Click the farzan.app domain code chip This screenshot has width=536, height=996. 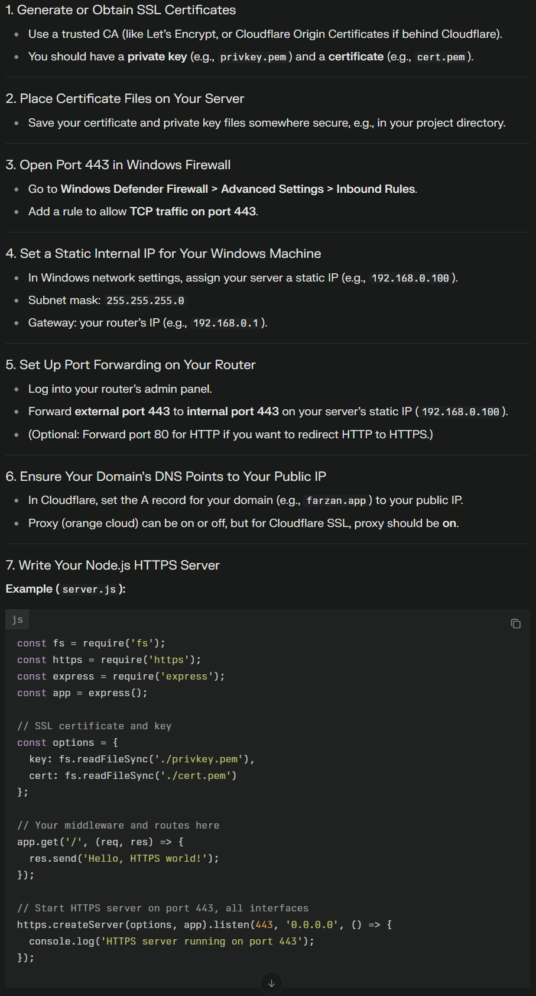pos(336,500)
